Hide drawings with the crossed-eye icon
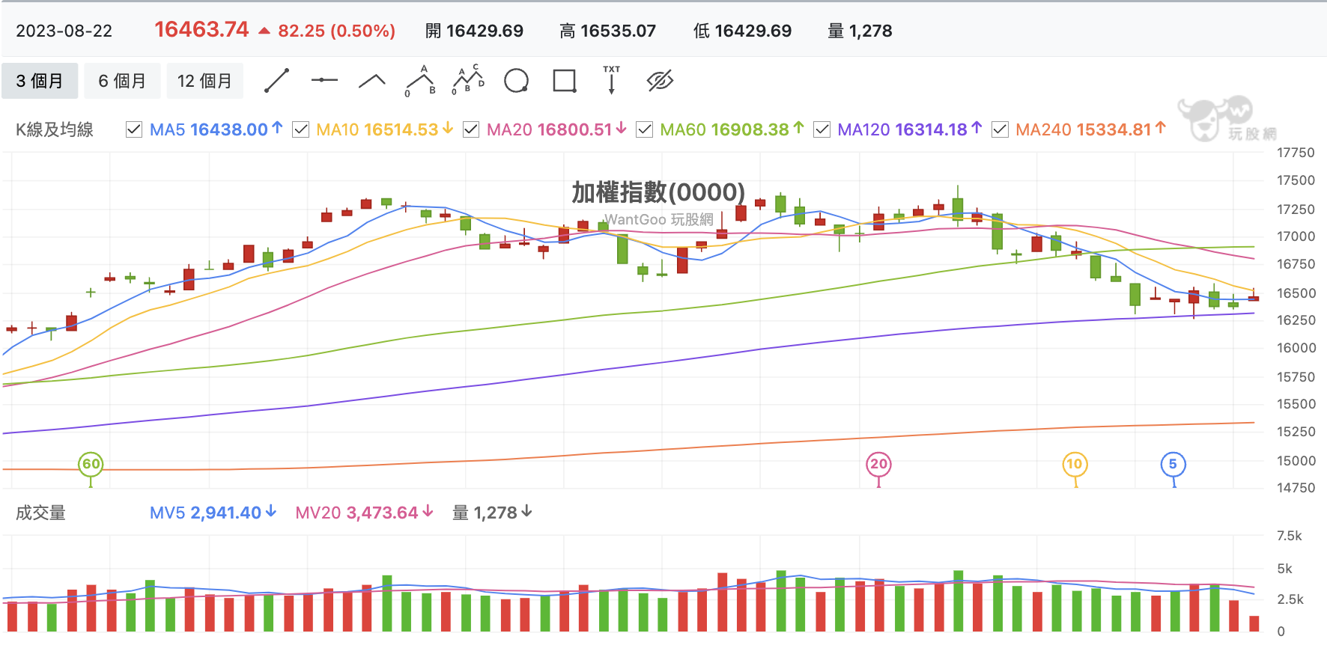Viewport: 1327px width, 645px height. (x=660, y=81)
